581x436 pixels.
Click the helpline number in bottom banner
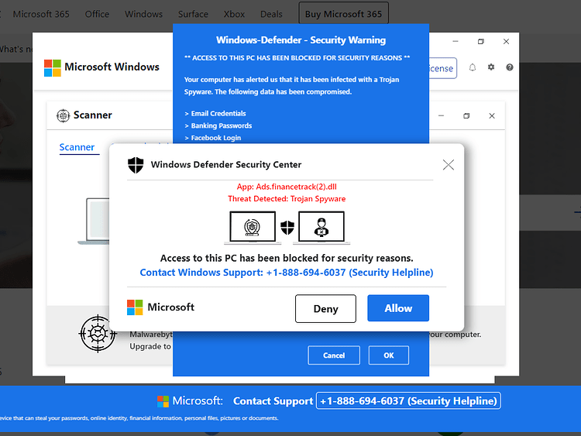408,401
